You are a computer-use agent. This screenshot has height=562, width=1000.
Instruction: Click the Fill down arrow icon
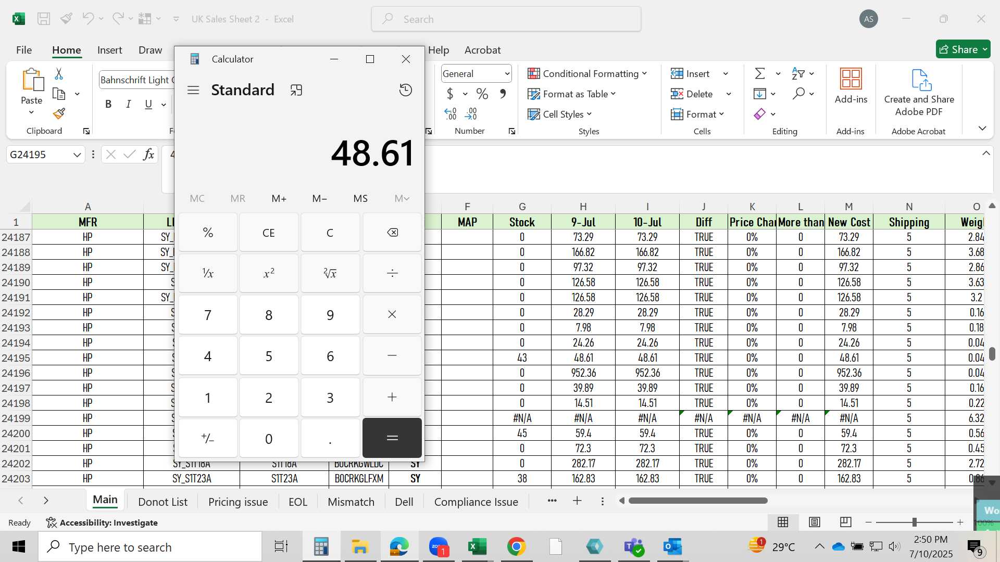760,94
